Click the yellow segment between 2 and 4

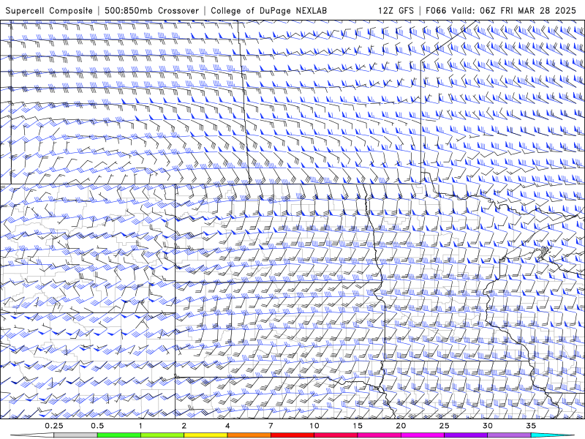tap(205, 435)
